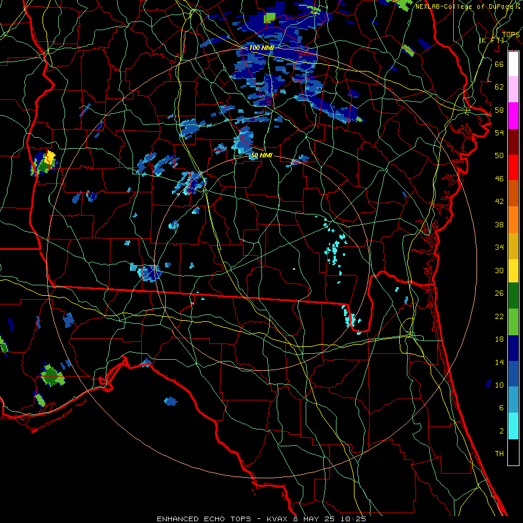Select the medium blue legend swatch
Viewport: 523px width, 523px height.
(513, 374)
